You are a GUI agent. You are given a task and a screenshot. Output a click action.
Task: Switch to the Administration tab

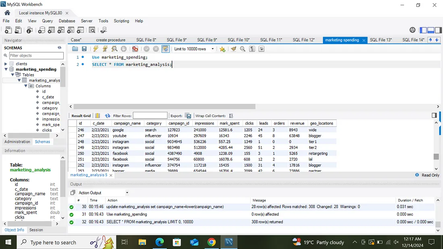click(x=17, y=142)
